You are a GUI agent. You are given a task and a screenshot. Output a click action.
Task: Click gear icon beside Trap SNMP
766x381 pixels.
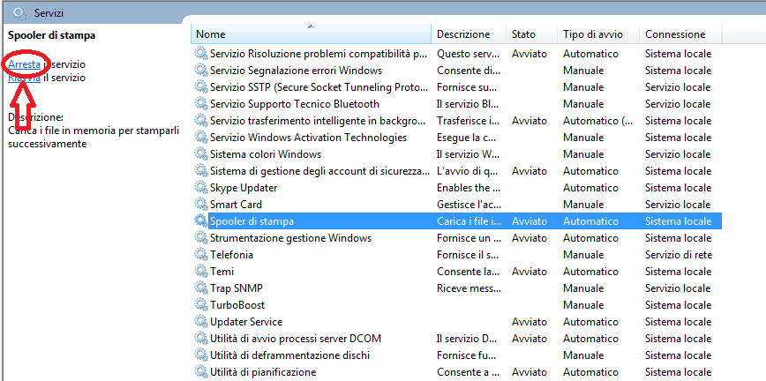tap(201, 288)
